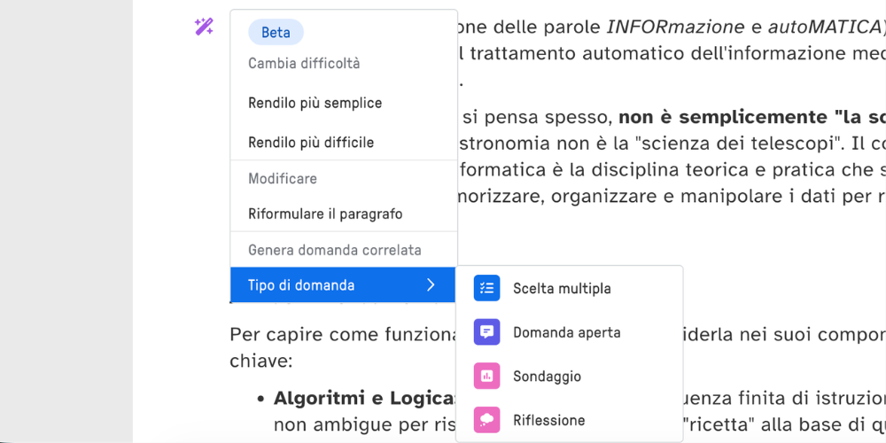
Task: Click the purple AI magic wand icon
Action: point(204,26)
